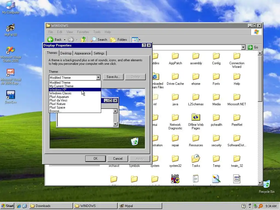Select the security folder
The height and width of the screenshot is (210, 280).
click(x=216, y=141)
